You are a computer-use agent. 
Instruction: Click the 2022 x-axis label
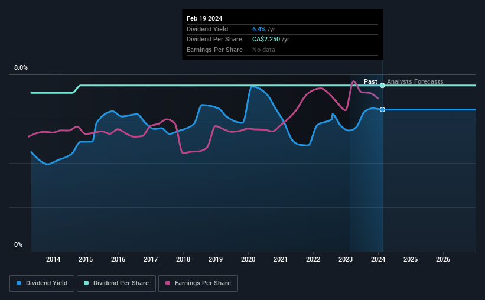tap(313, 259)
